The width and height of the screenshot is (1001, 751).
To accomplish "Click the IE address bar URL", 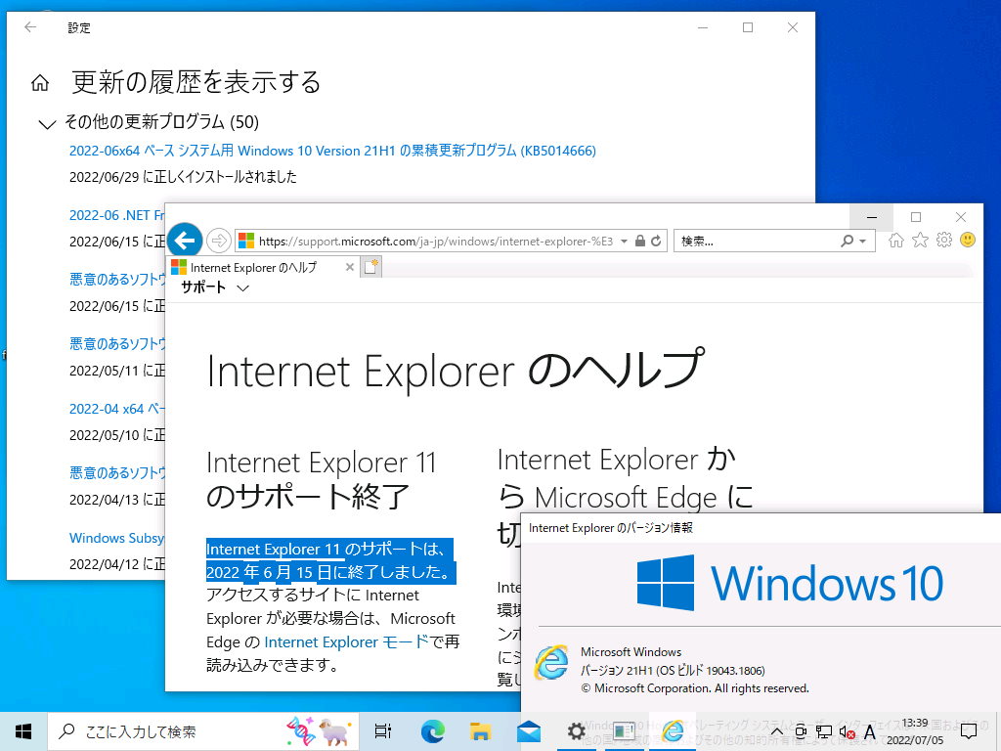I will 435,242.
